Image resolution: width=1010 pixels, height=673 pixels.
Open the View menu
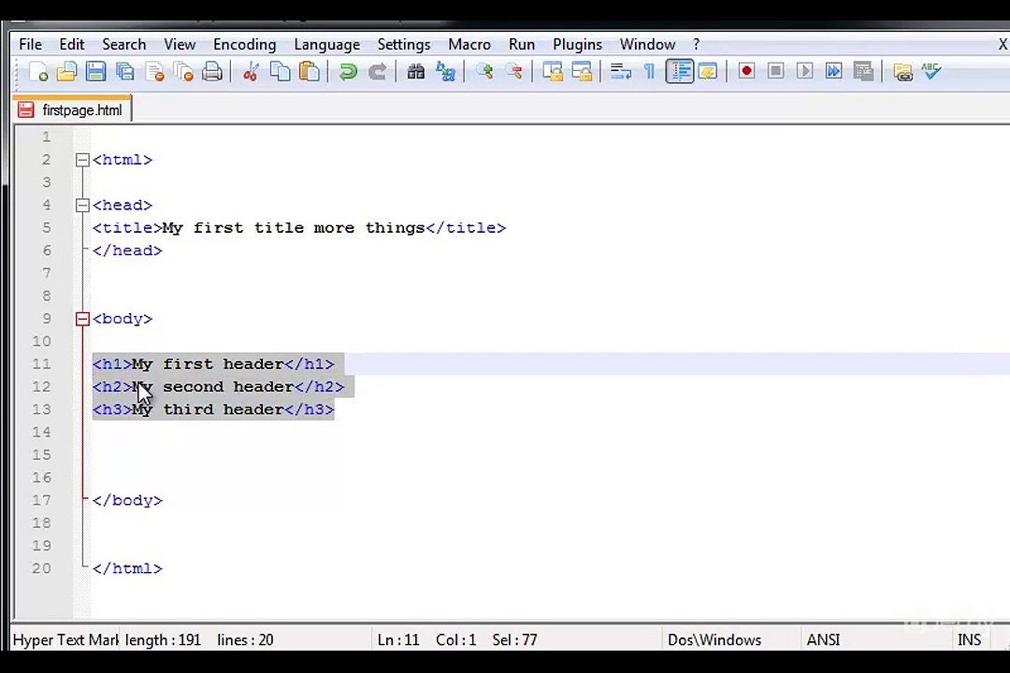[x=179, y=45]
